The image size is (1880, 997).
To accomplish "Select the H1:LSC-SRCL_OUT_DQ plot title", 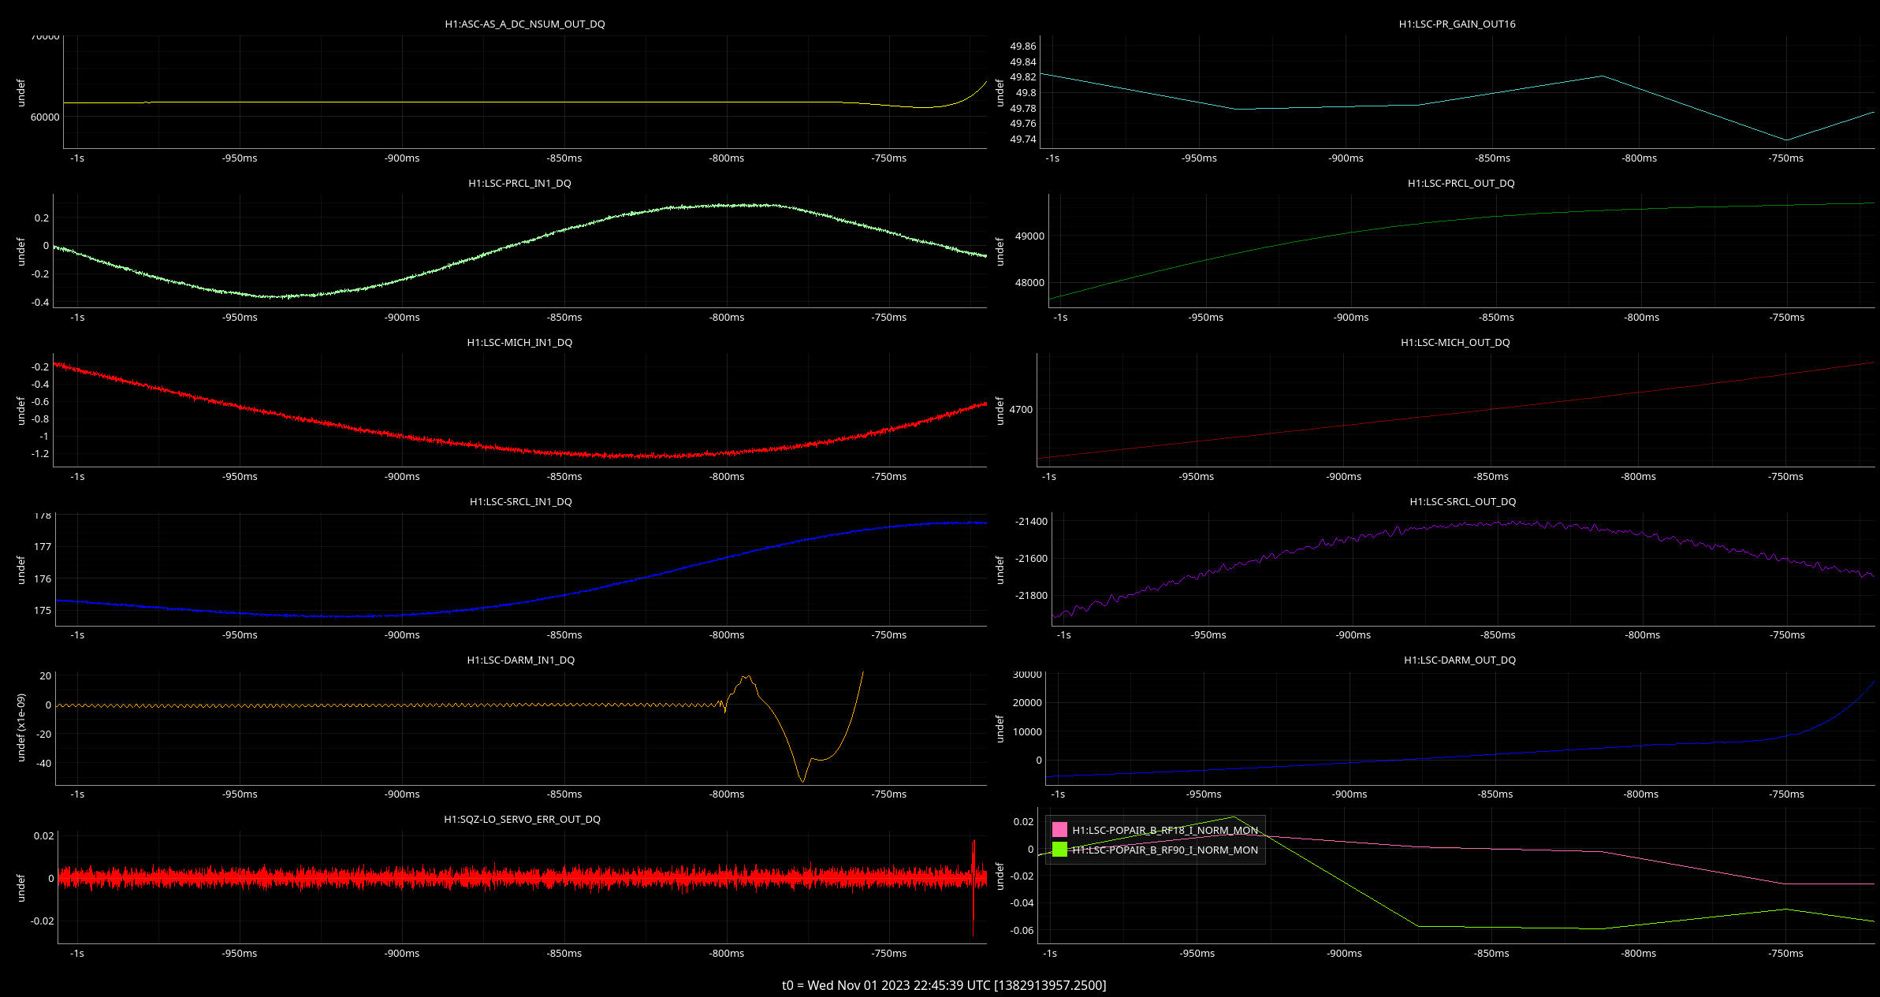I will (x=1462, y=501).
